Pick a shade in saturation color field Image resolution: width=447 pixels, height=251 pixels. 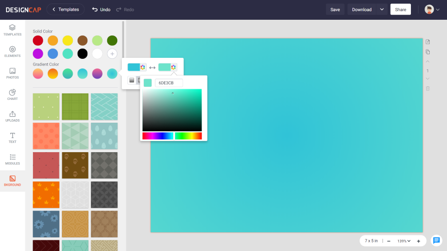point(172,110)
